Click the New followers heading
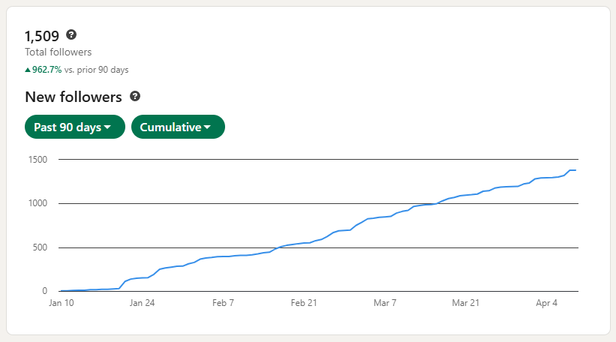Viewport: 616px width, 342px height. point(73,97)
